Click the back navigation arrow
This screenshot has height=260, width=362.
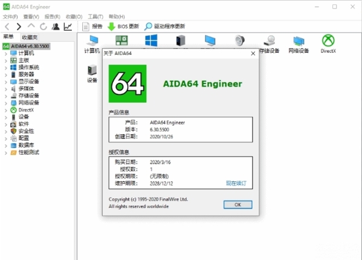[7, 27]
